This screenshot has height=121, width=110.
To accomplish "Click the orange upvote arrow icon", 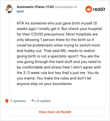I will coord(7,101).
